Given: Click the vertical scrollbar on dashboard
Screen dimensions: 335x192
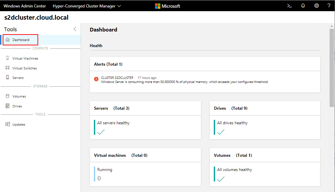Looking at the screenshot, I should pyautogui.click(x=332, y=68).
